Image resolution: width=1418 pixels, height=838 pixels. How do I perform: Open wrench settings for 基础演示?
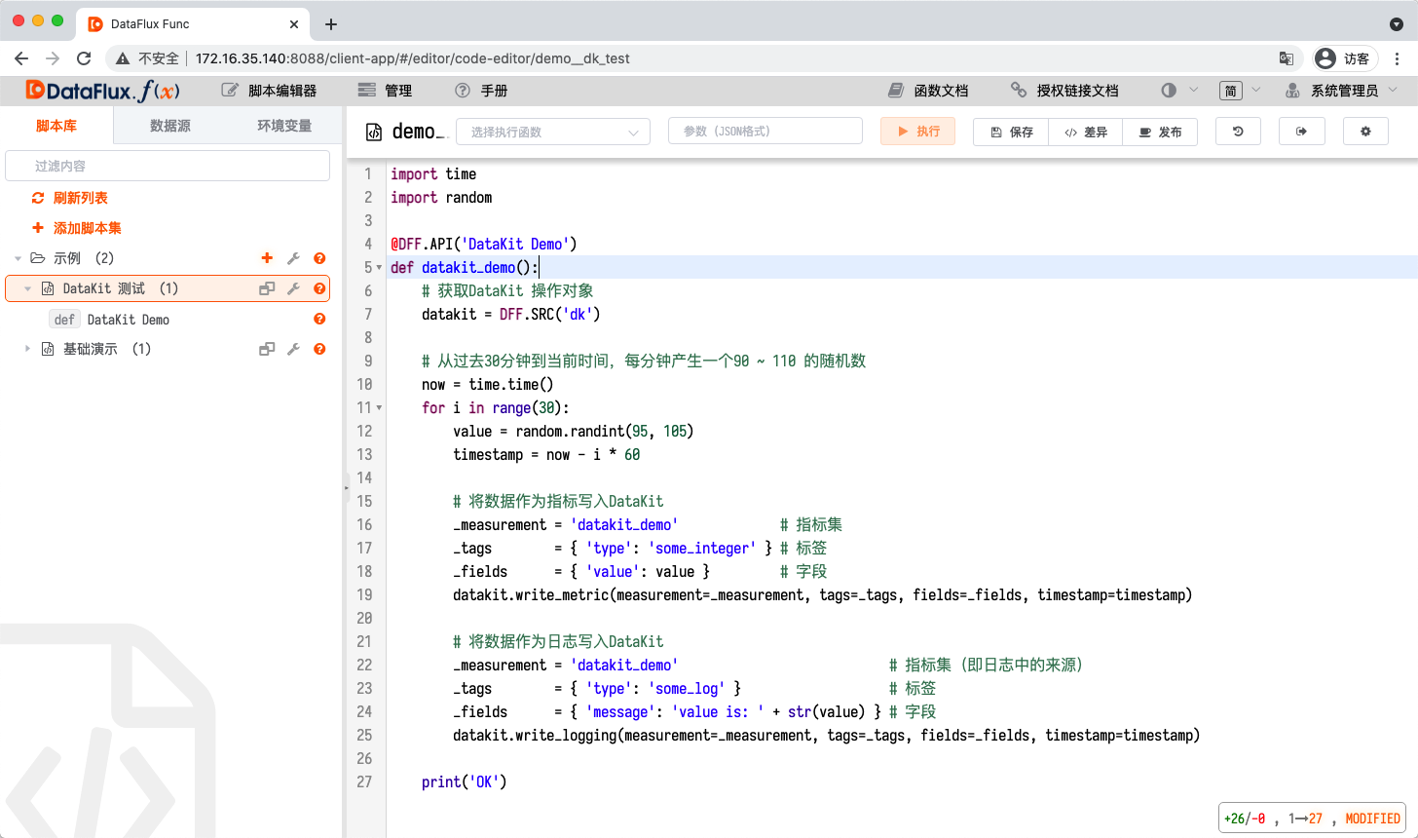coord(293,349)
